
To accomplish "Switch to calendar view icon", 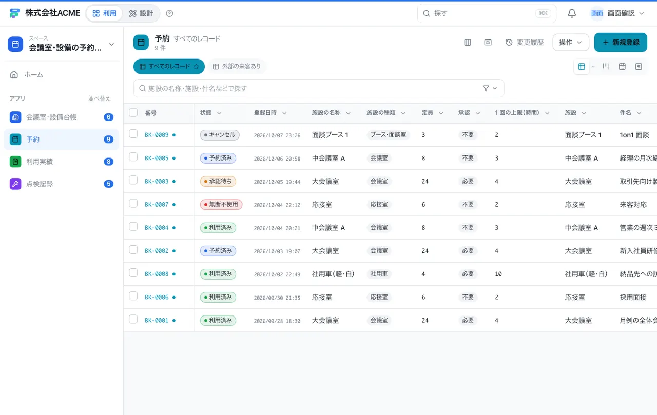I will (622, 67).
